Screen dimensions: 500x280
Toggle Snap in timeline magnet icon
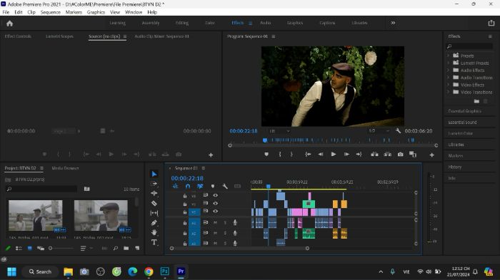click(188, 186)
